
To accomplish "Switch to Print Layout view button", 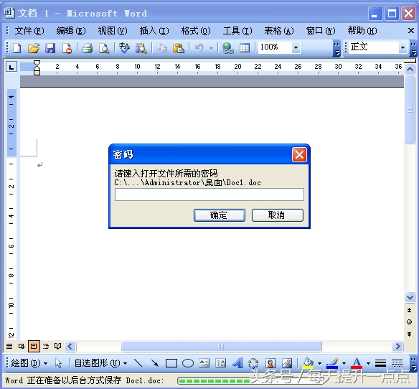I will 34,346.
